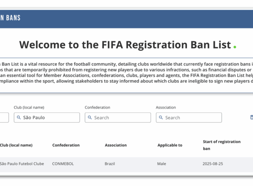Click the magnifier icon in the Association field
The width and height of the screenshot is (253, 186).
click(161, 118)
